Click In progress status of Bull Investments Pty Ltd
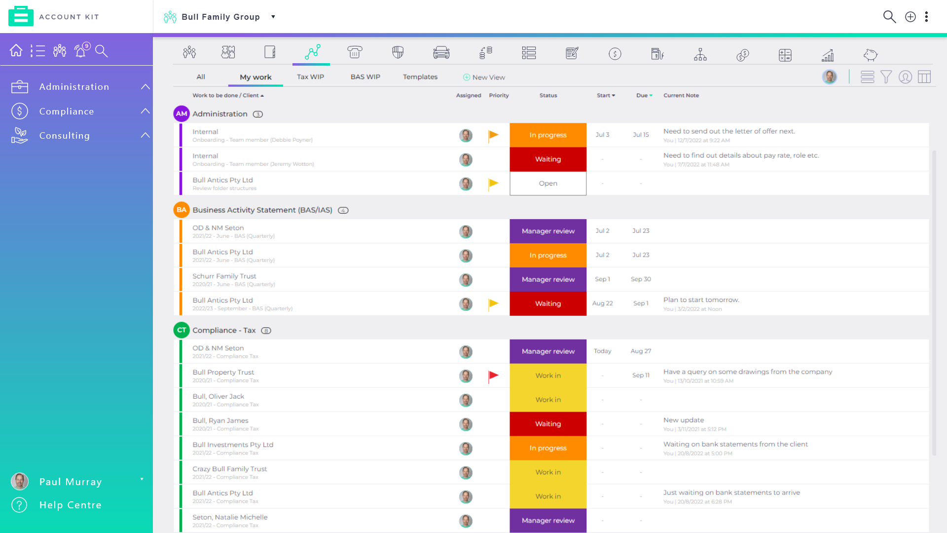Screen dimensions: 947x533 (548, 448)
